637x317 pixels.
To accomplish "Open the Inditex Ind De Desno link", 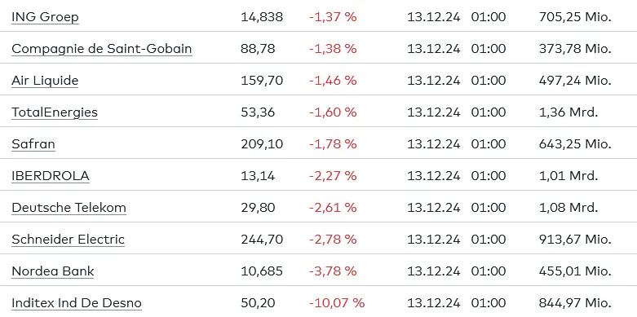I will coord(77,303).
